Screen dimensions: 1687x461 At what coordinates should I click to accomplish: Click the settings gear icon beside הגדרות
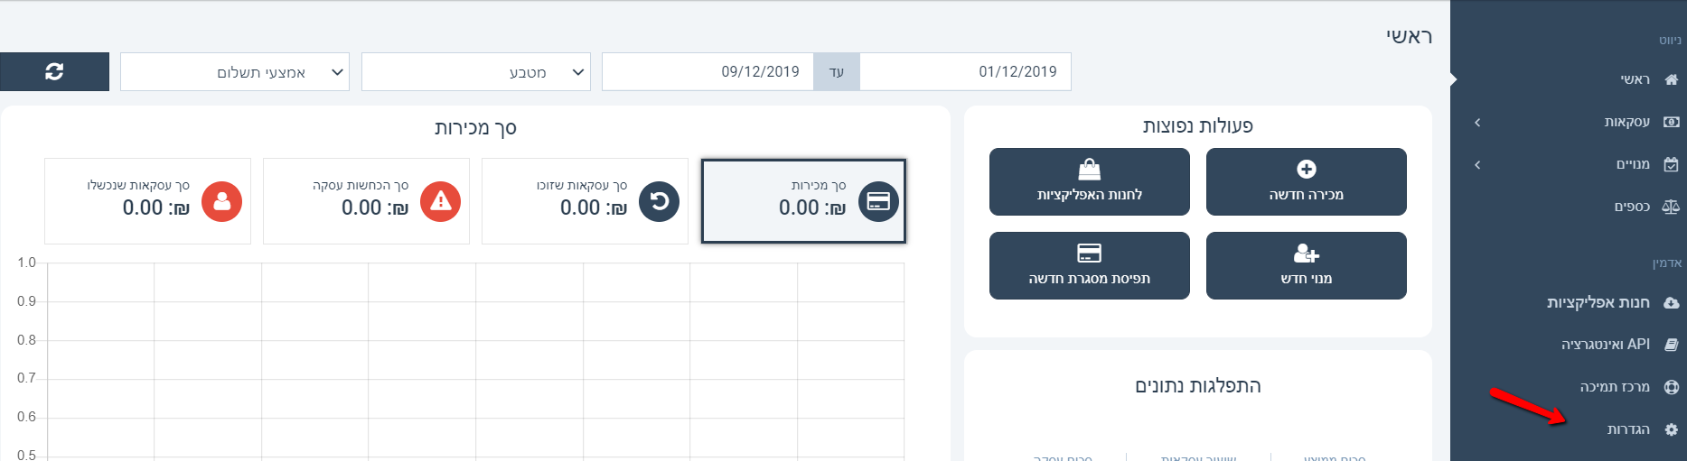(x=1671, y=429)
